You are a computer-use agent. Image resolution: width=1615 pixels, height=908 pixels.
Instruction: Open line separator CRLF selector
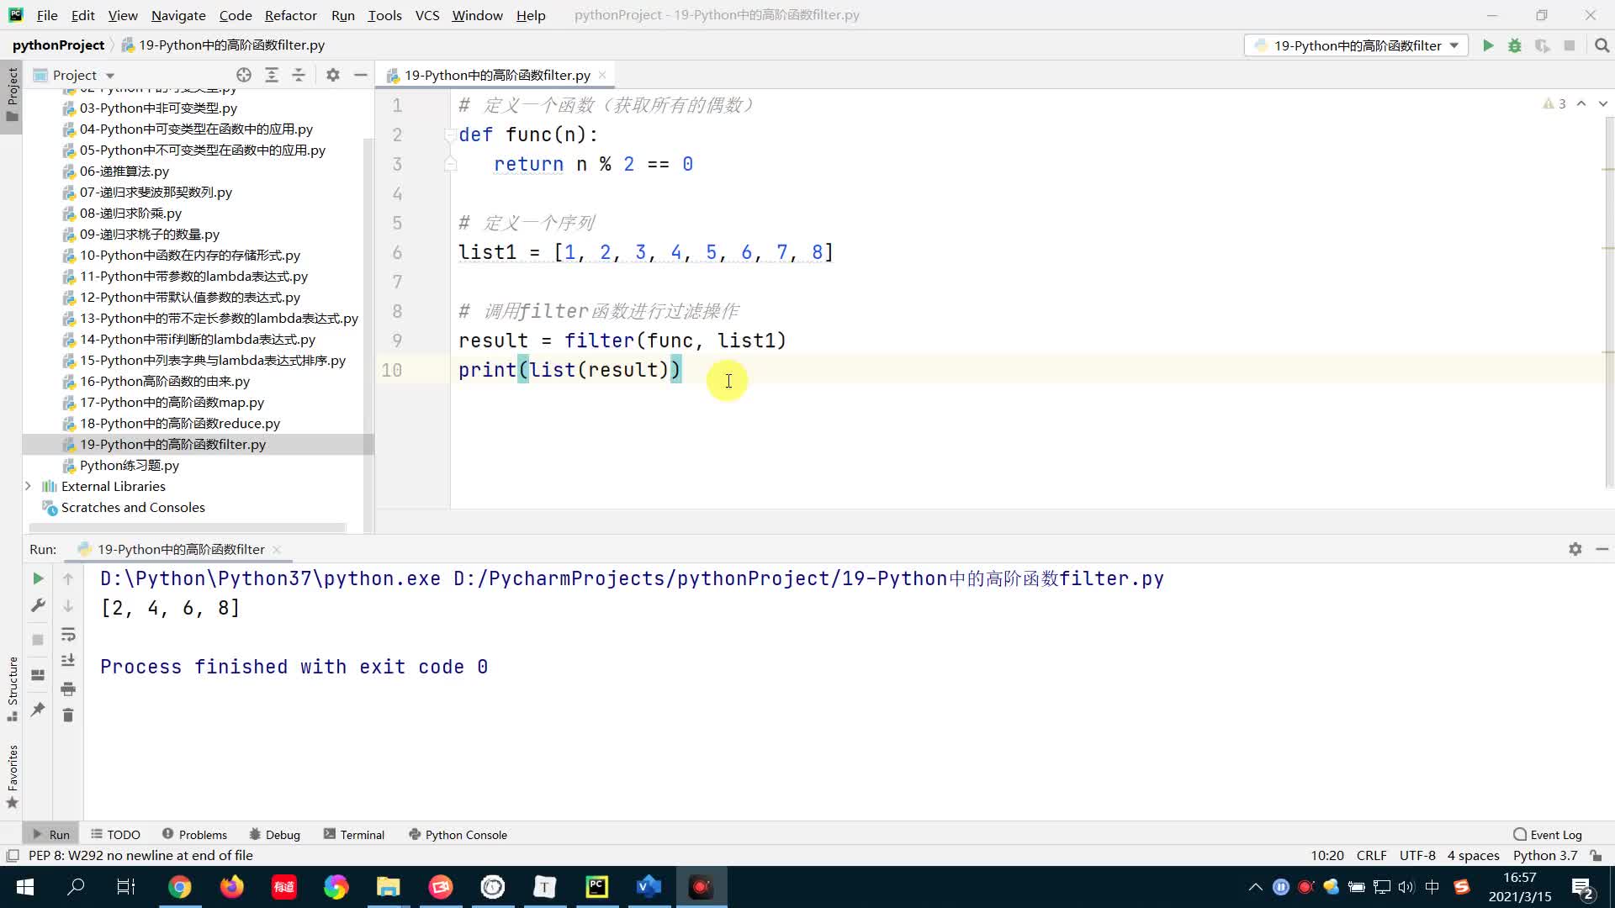click(x=1371, y=856)
